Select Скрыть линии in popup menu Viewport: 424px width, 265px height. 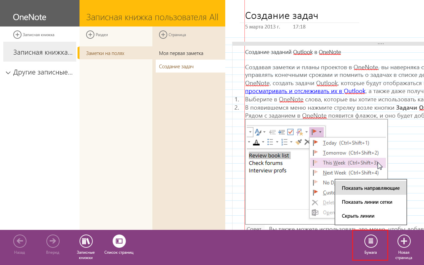[358, 216]
